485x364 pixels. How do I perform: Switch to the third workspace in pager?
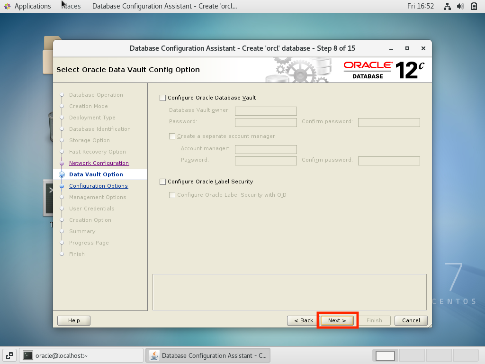point(439,355)
